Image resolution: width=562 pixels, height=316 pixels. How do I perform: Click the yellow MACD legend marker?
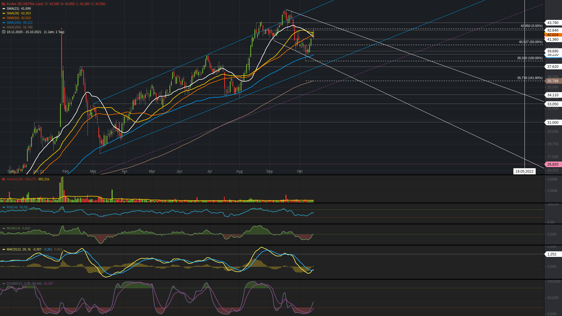pos(4,250)
